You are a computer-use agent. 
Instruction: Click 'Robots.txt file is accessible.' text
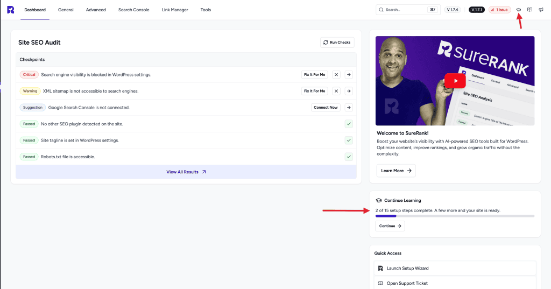(x=68, y=157)
